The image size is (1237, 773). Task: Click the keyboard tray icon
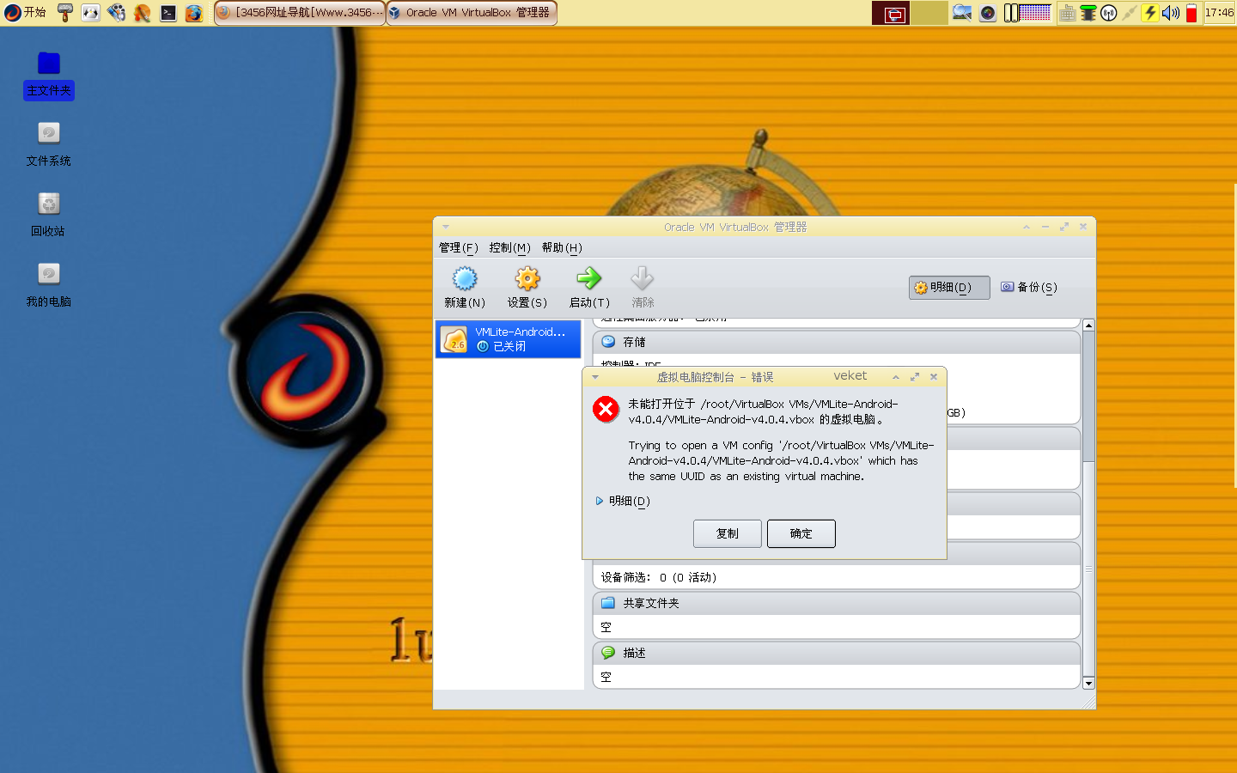pyautogui.click(x=1068, y=13)
